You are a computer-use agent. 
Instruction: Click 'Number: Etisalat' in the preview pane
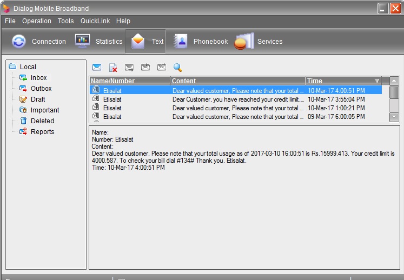[112, 139]
